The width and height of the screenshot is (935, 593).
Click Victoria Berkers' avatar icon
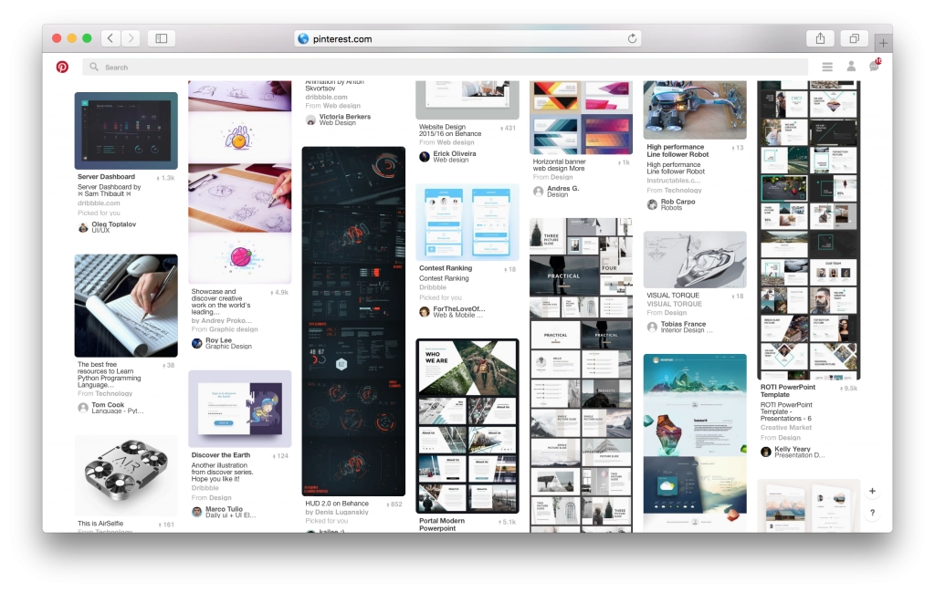[x=310, y=120]
